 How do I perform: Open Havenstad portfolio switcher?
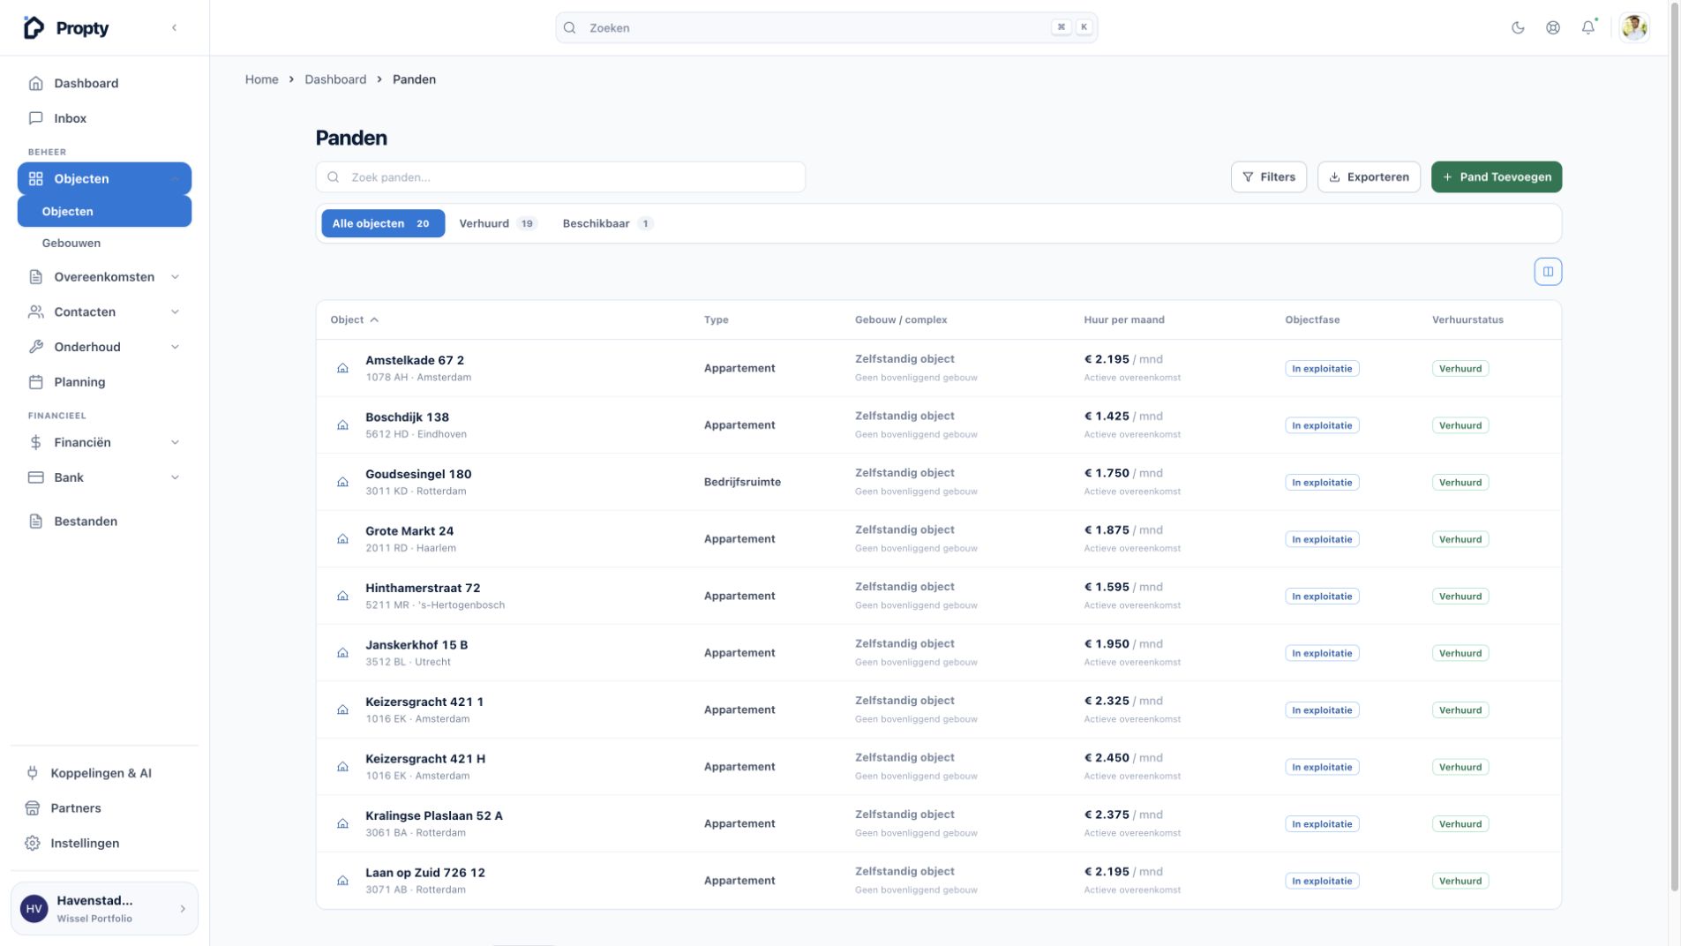click(x=104, y=908)
